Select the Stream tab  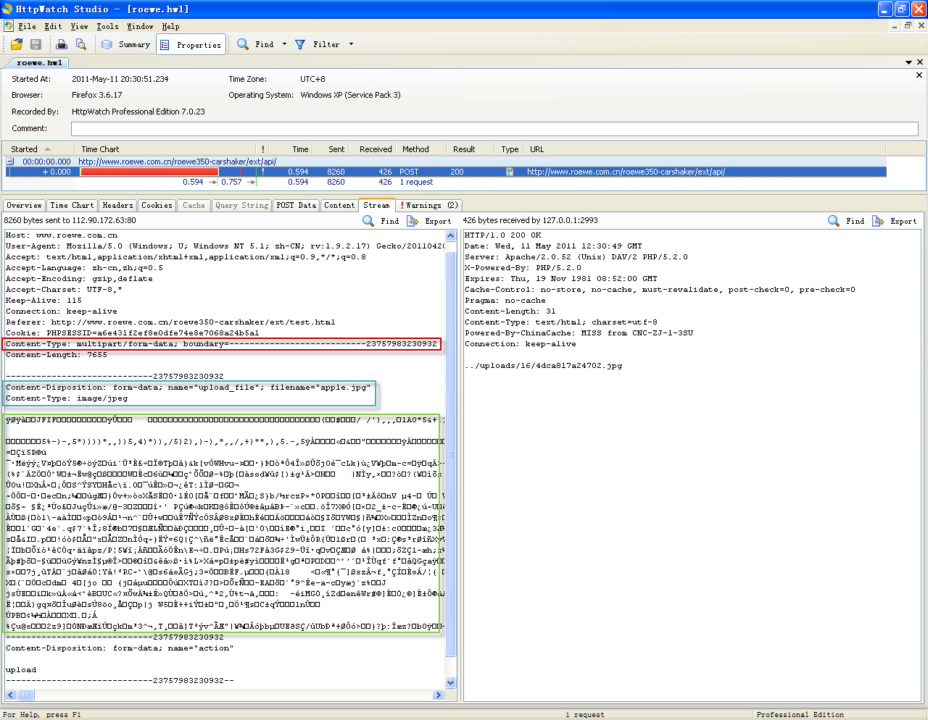[377, 205]
